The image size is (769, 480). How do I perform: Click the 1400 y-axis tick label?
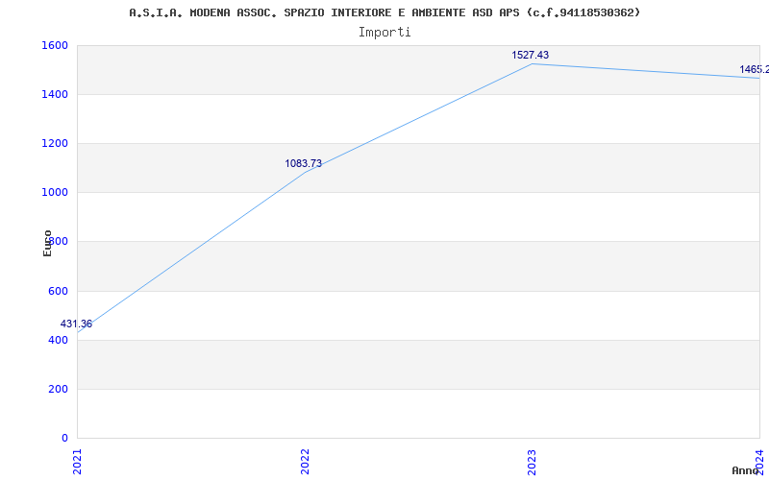pos(55,94)
